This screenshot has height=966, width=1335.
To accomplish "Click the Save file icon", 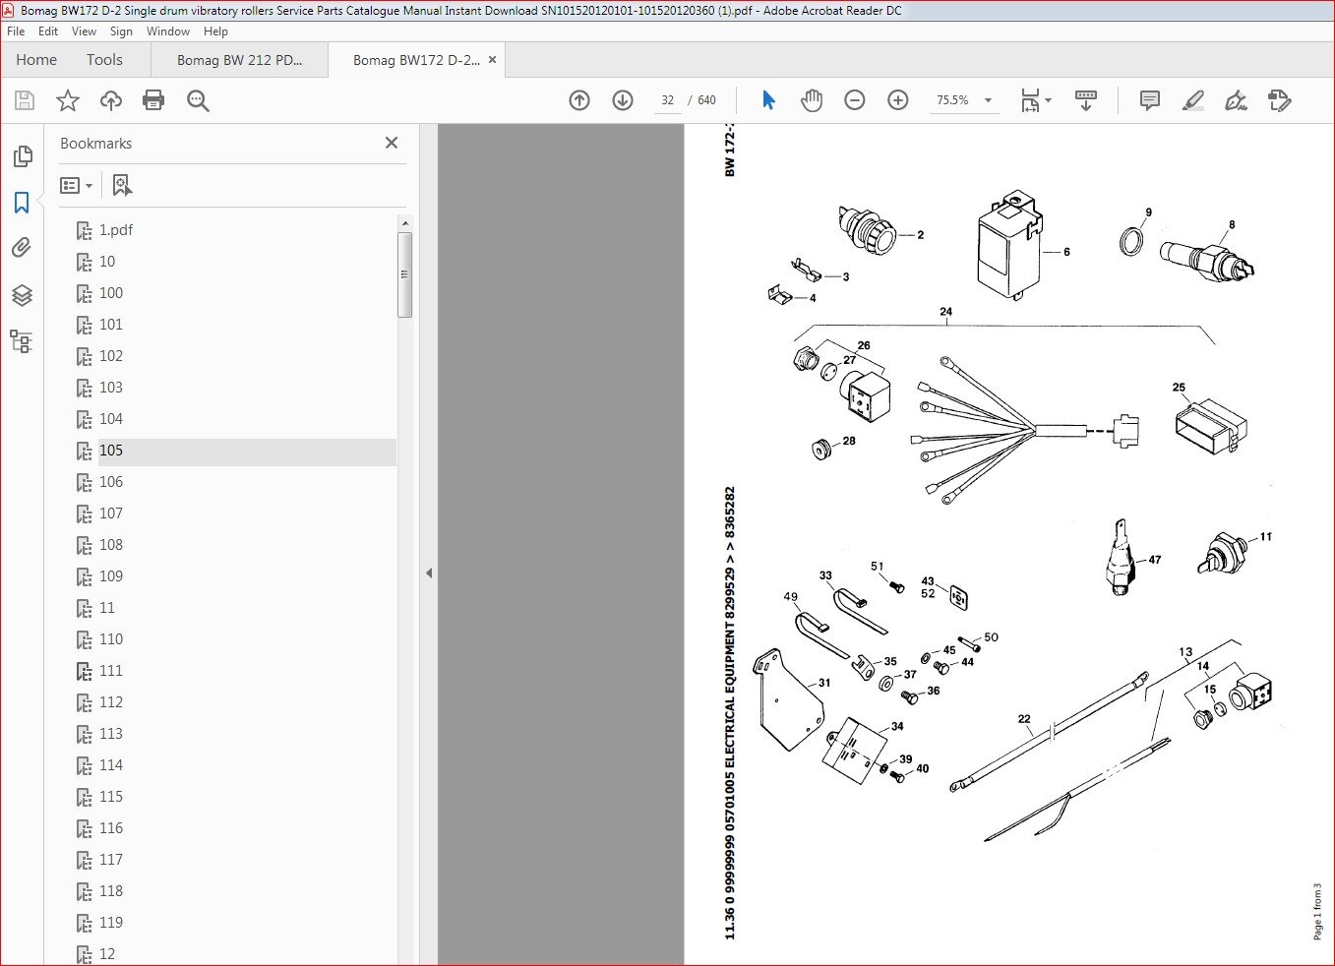I will click(25, 100).
